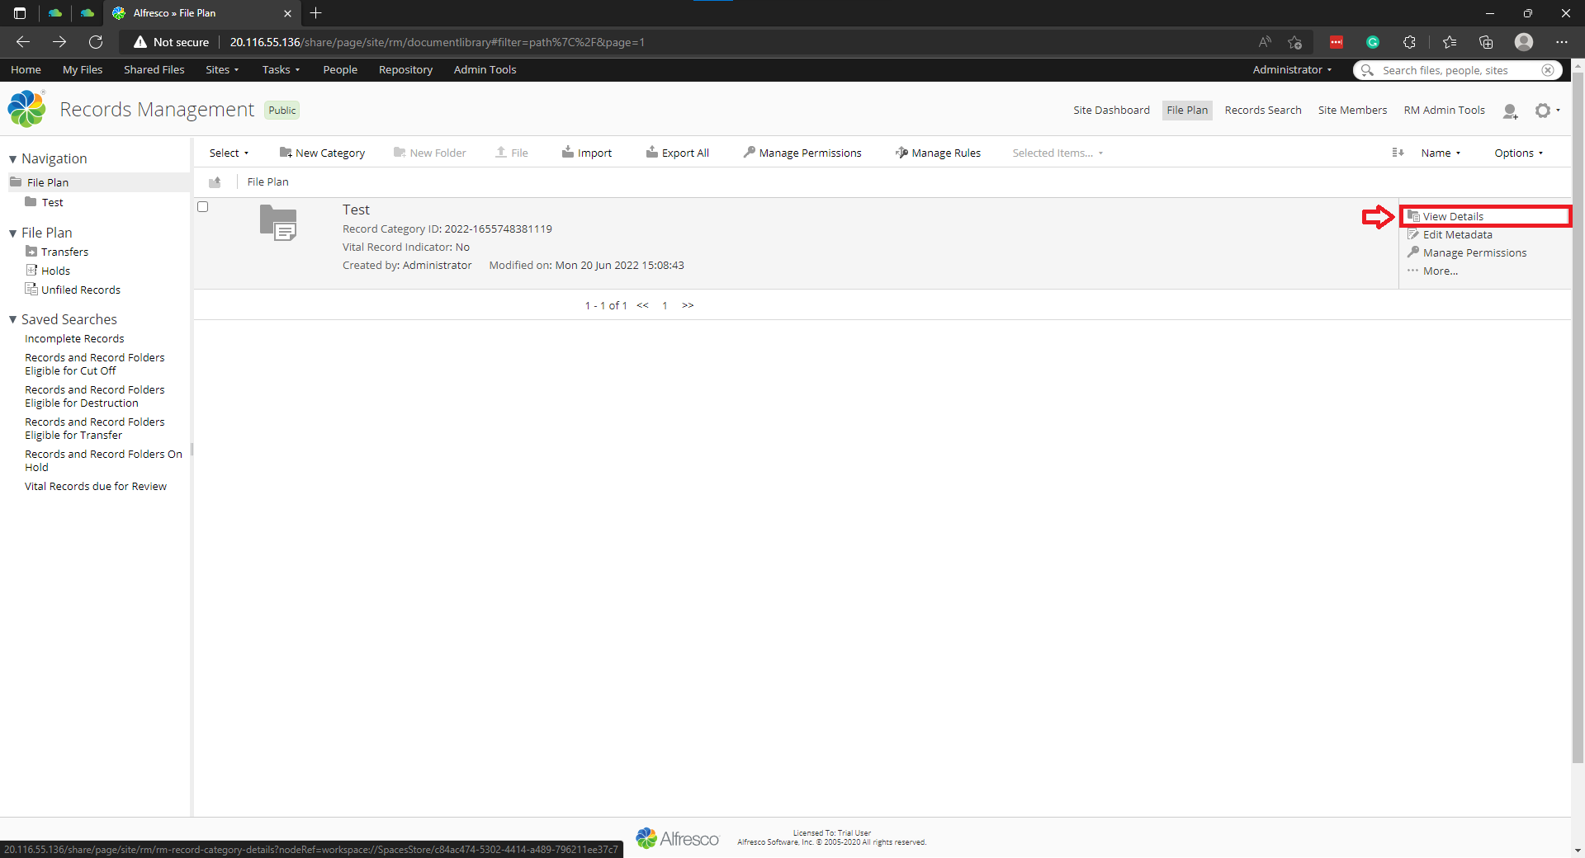The image size is (1585, 858).
Task: Open browser extensions puzzle icon
Action: tap(1409, 42)
